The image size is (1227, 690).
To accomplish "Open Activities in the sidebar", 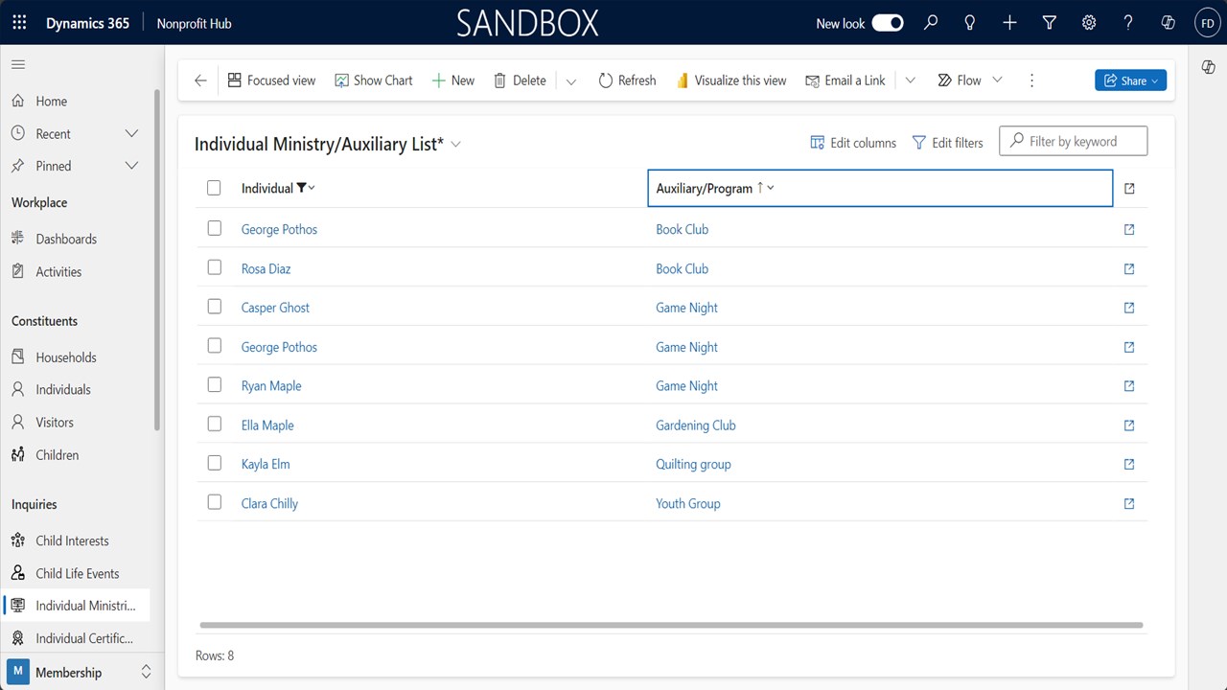I will (x=58, y=271).
